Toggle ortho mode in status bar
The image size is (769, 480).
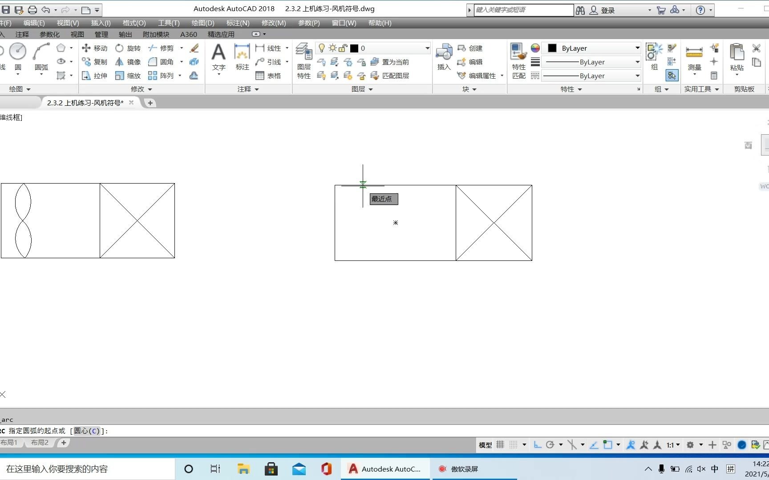pos(538,445)
